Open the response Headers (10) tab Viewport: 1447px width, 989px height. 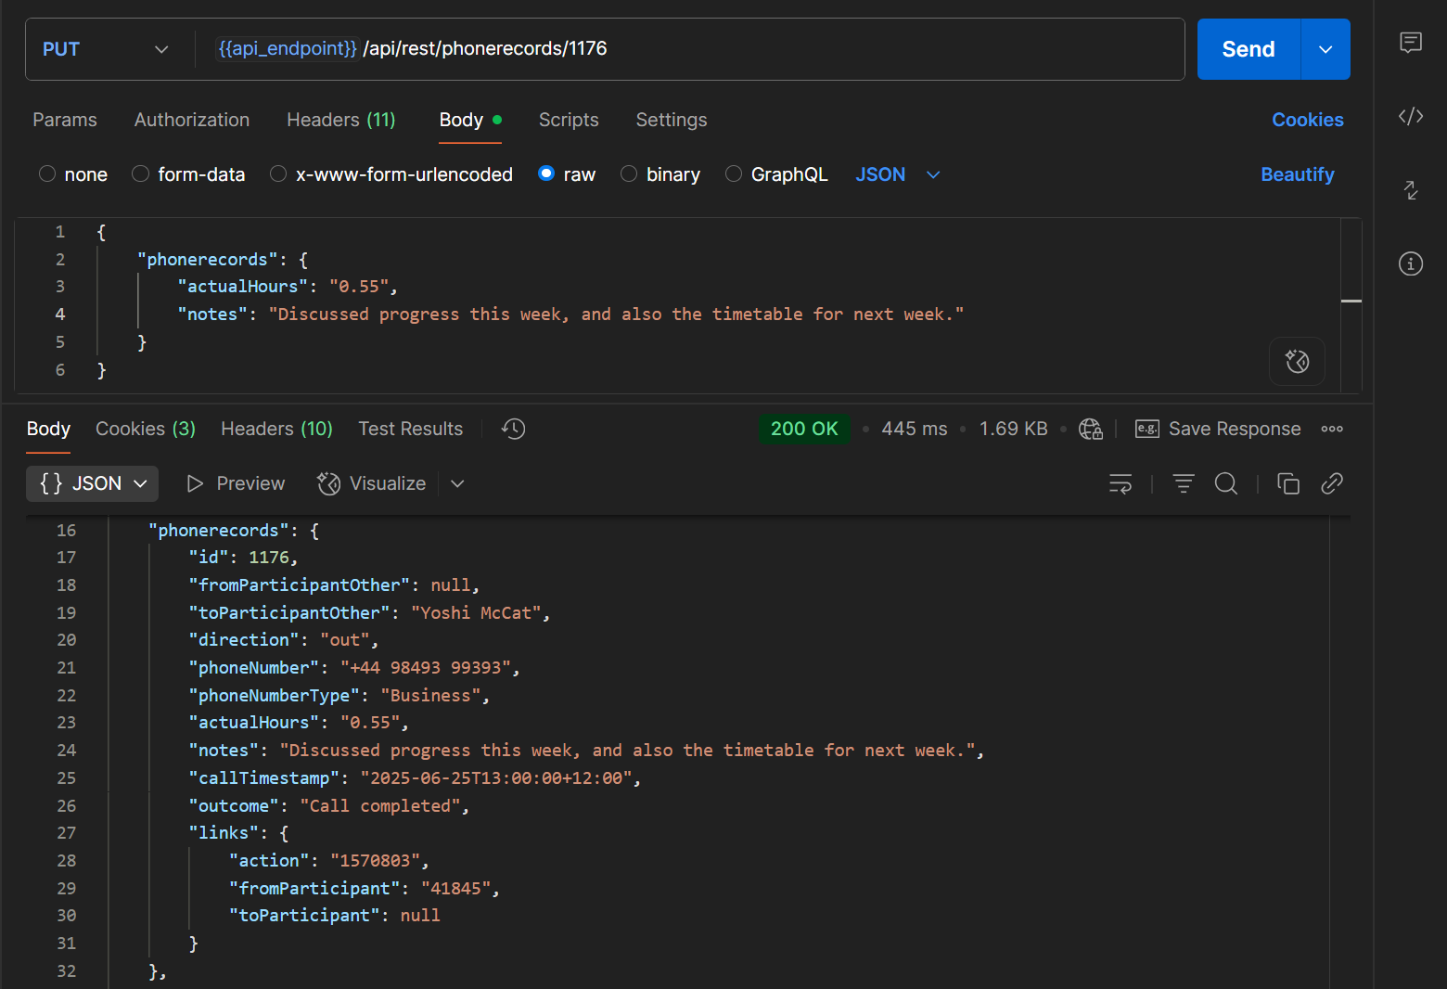pyautogui.click(x=276, y=429)
